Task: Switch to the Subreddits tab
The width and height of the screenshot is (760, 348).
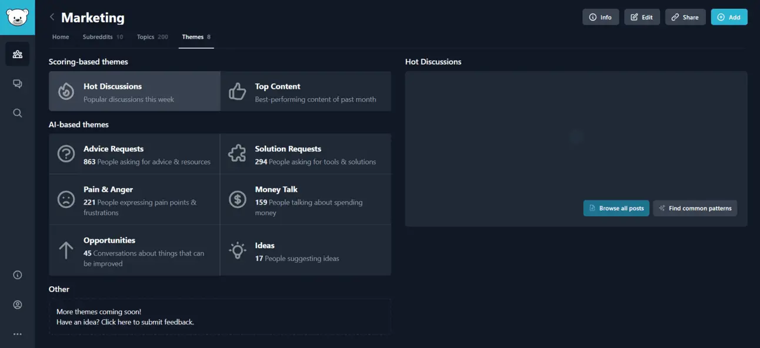Action: (x=103, y=37)
